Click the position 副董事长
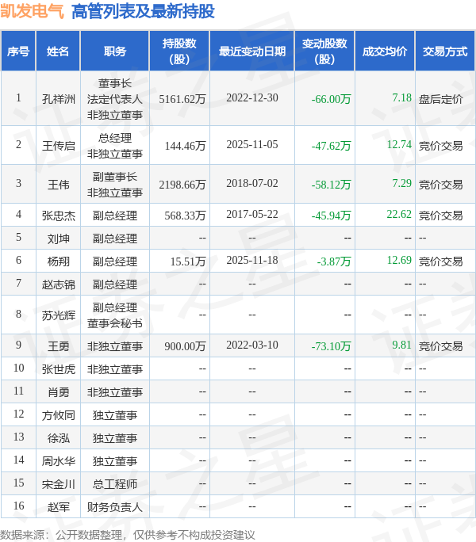This screenshot has width=476, height=542. coord(115,177)
